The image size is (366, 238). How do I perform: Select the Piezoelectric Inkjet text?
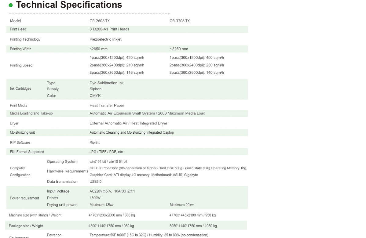pos(105,39)
